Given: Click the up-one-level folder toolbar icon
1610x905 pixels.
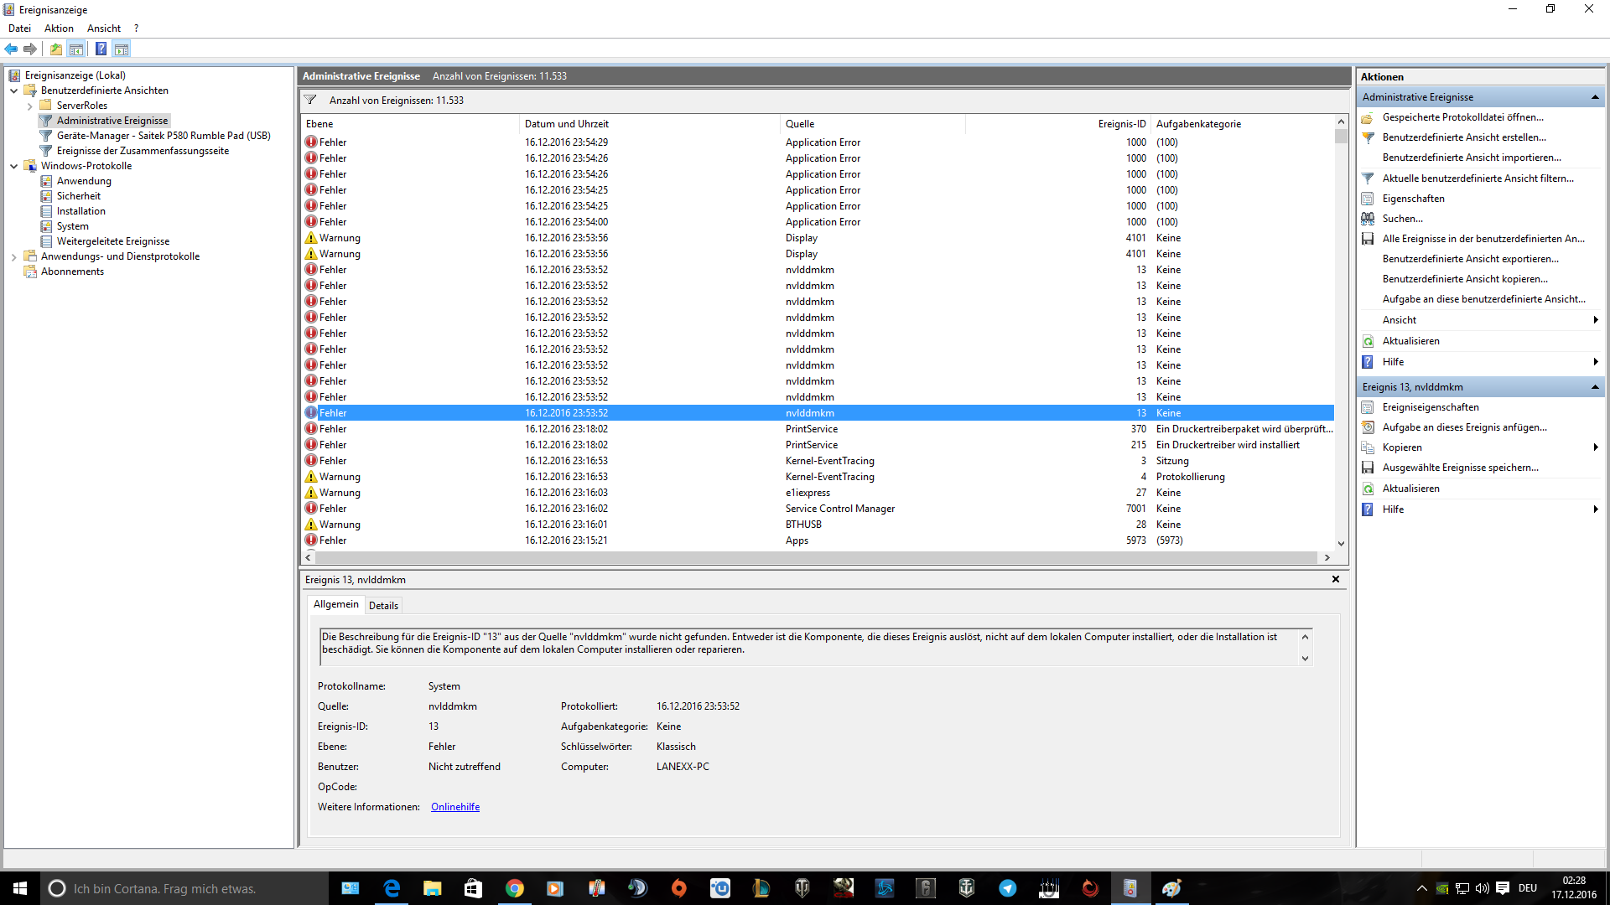Looking at the screenshot, I should 55,49.
